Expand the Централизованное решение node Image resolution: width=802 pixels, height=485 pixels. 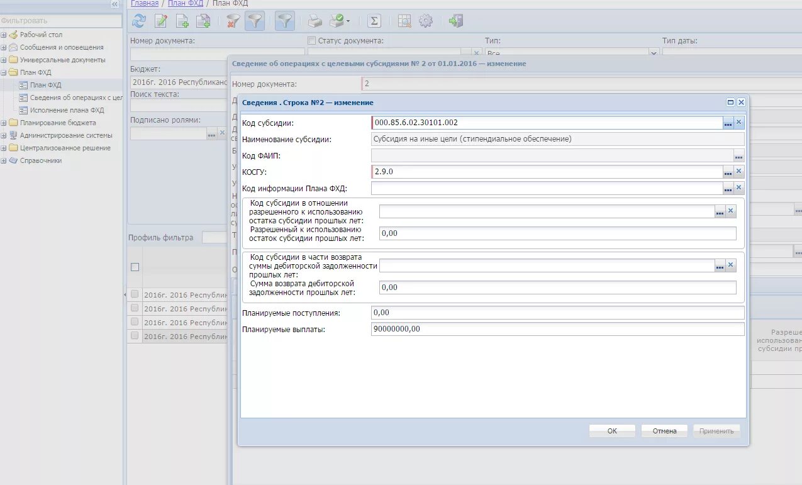coord(4,148)
